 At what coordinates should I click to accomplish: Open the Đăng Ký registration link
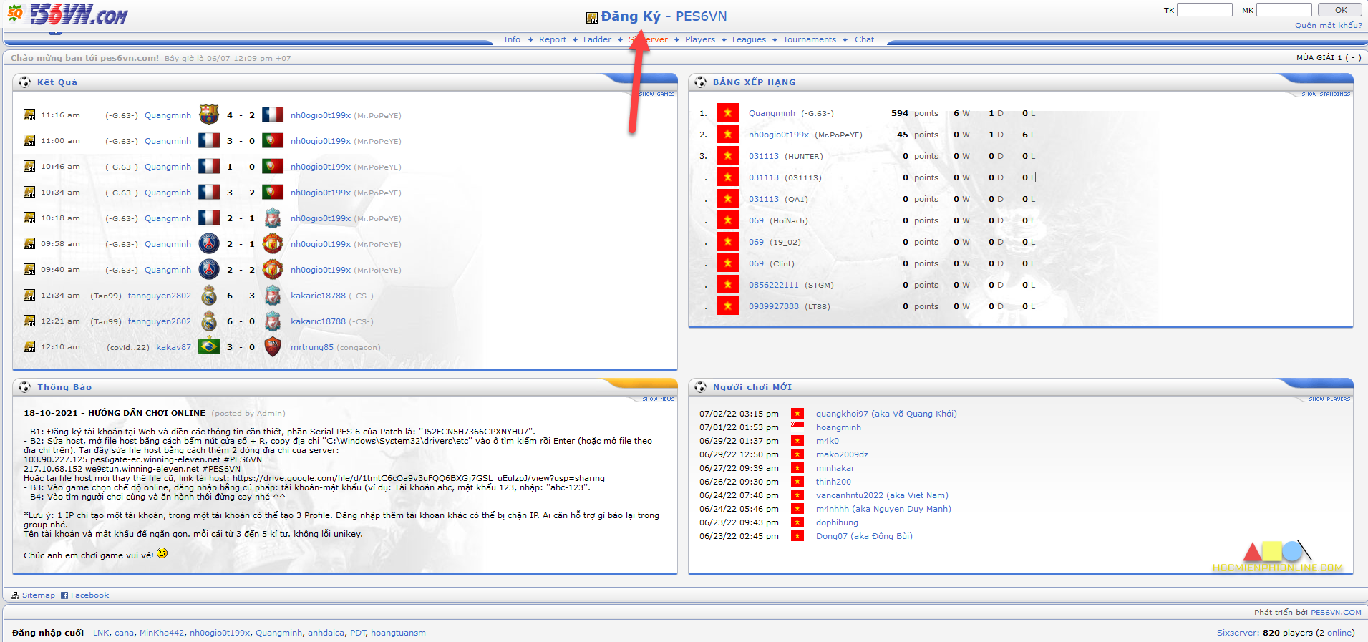coord(631,16)
